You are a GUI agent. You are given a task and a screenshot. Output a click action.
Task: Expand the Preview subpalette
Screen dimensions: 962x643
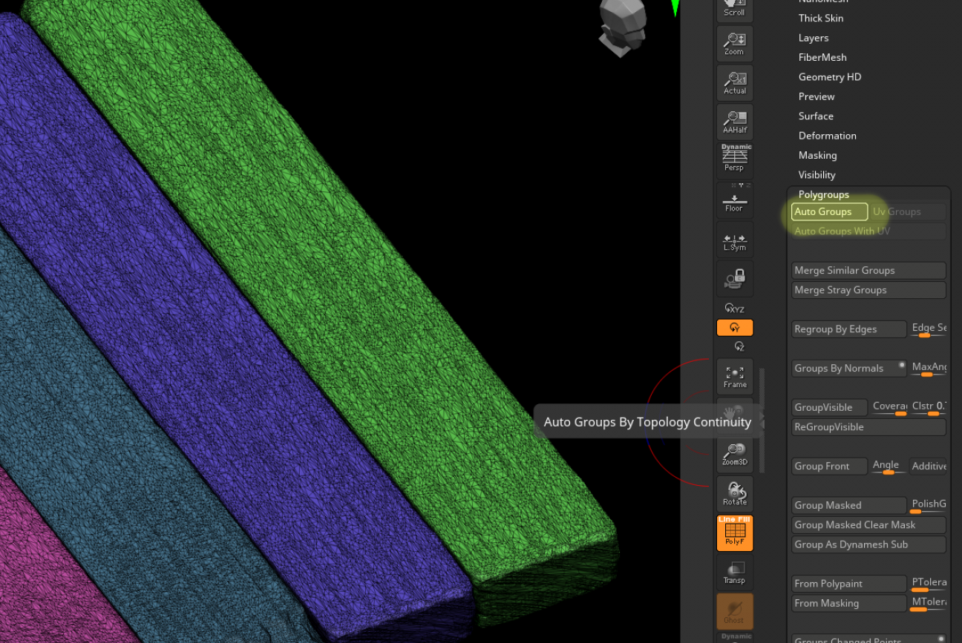[817, 96]
